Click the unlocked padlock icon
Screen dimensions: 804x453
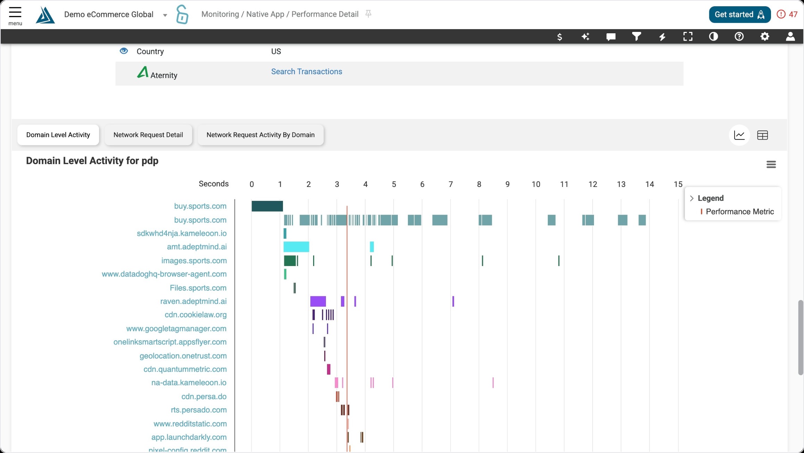pyautogui.click(x=182, y=14)
